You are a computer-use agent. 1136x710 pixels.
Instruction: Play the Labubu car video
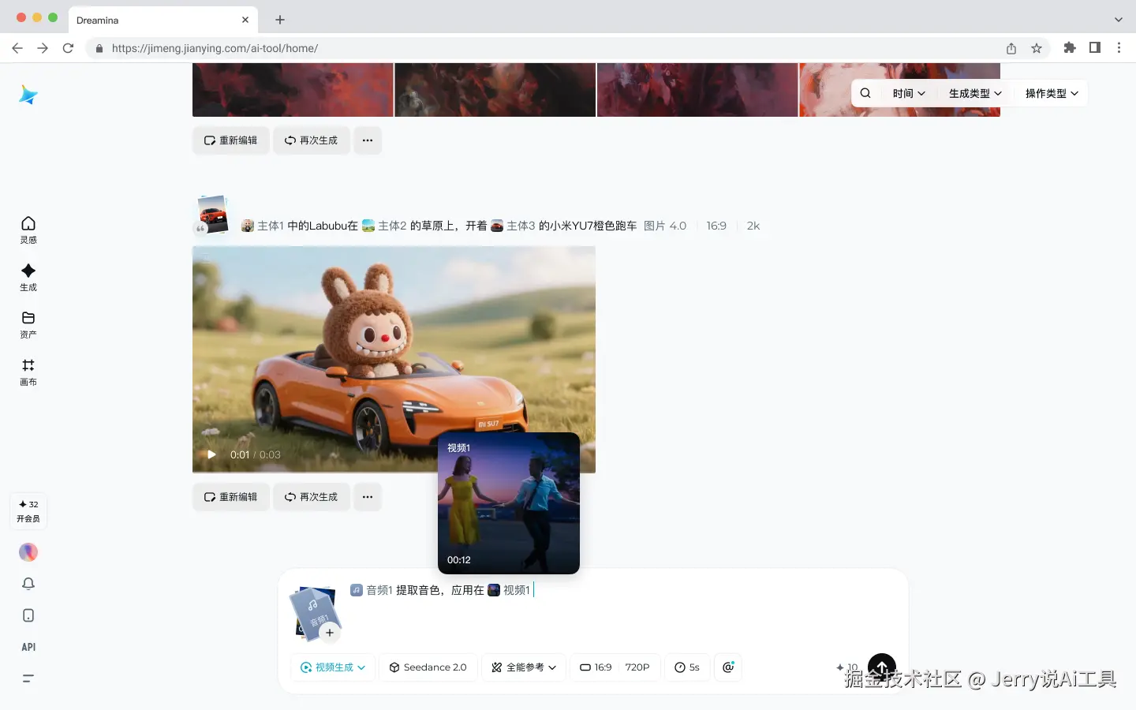tap(211, 454)
